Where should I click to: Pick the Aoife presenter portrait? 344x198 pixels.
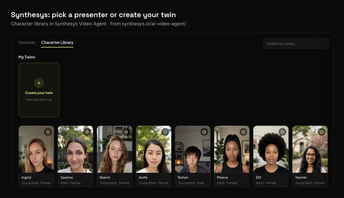point(154,149)
